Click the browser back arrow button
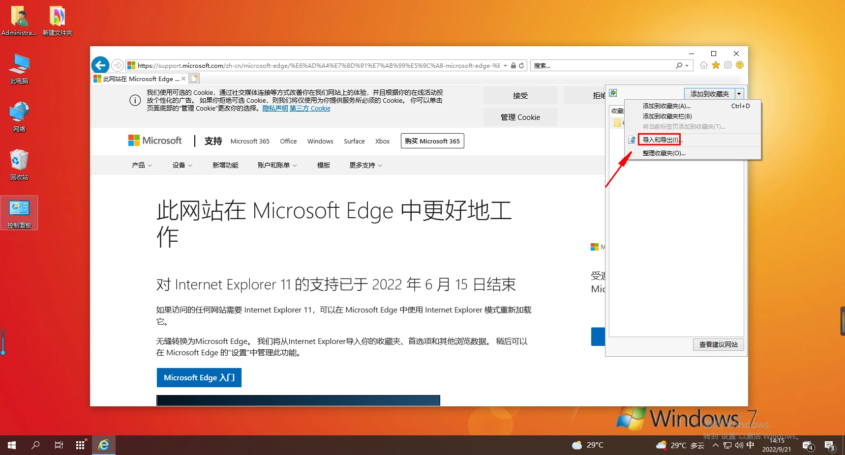845x455 pixels. (100, 65)
